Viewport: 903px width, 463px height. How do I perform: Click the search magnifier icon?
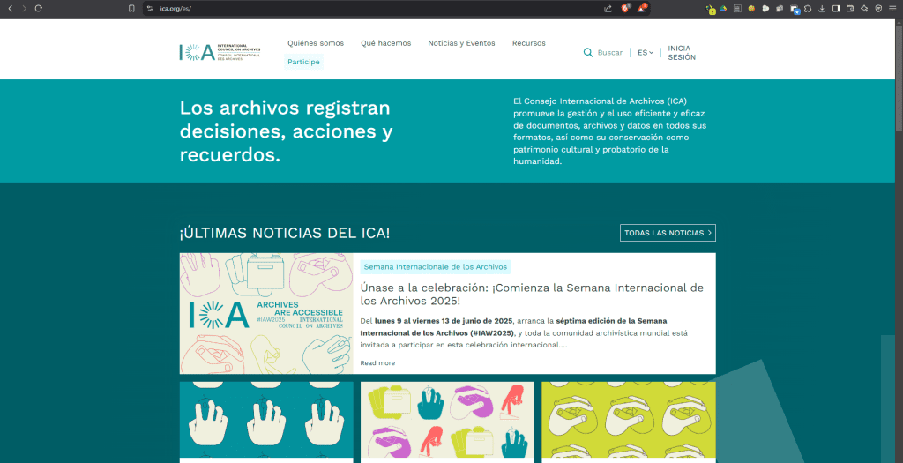pyautogui.click(x=588, y=52)
